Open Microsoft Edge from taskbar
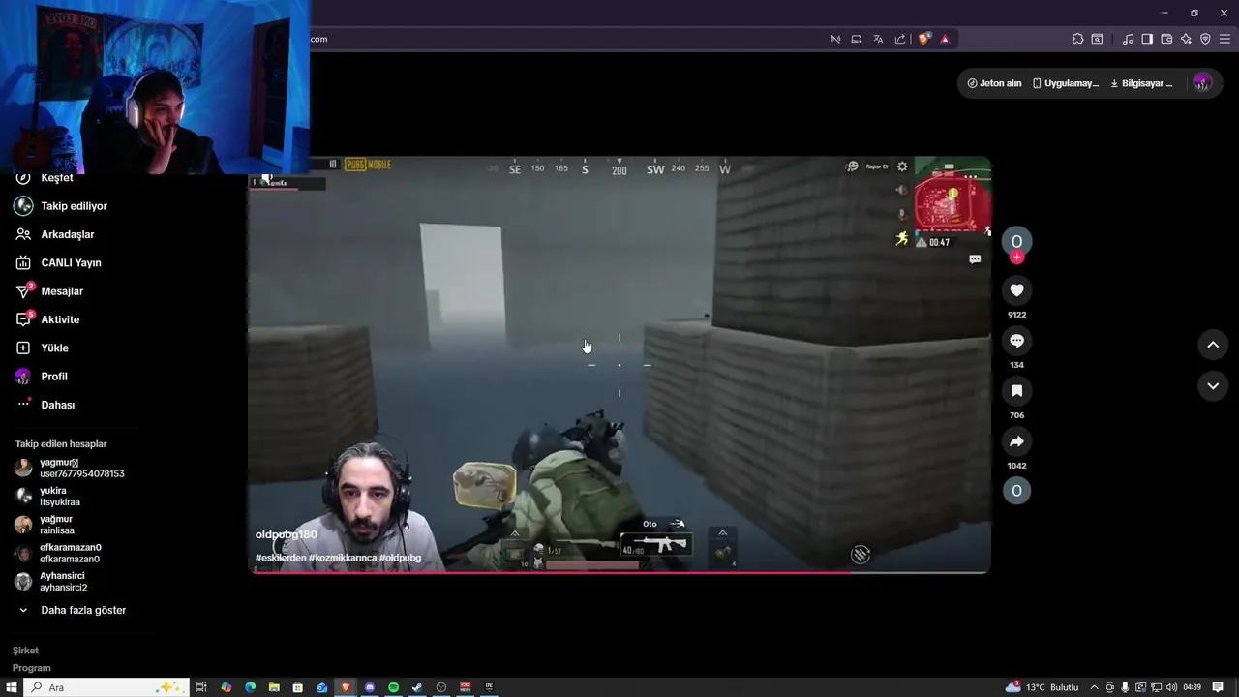The width and height of the screenshot is (1239, 697). point(250,687)
